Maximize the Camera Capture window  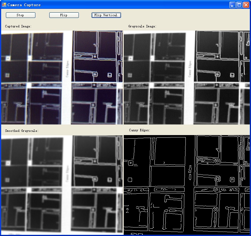239,5
